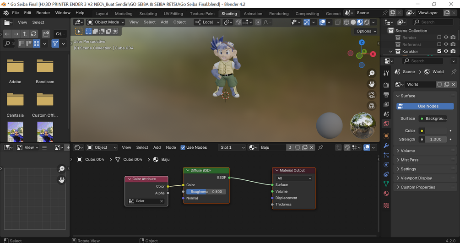The width and height of the screenshot is (460, 243).
Task: Select solid viewport shading mode
Action: (353, 22)
